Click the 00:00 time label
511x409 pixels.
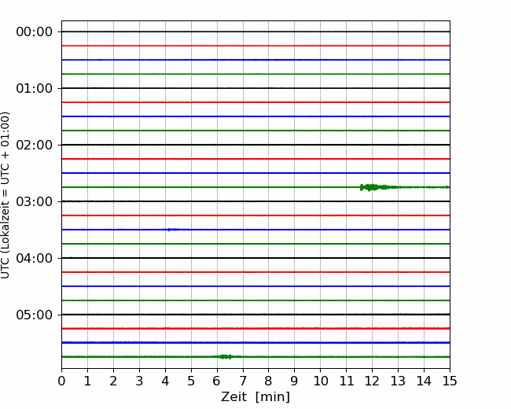[x=34, y=31]
